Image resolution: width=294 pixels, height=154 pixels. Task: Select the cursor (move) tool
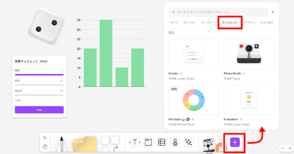[45, 137]
